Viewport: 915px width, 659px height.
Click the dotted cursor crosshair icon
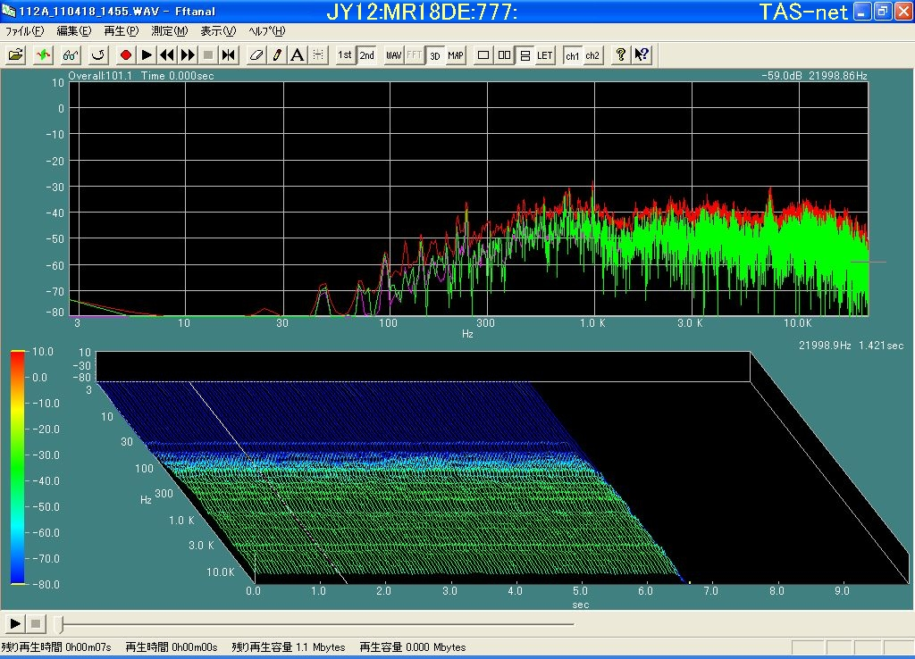tap(318, 54)
